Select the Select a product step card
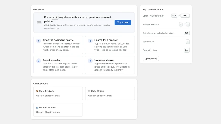Screen dimensions: 221x124 tap(58, 65)
